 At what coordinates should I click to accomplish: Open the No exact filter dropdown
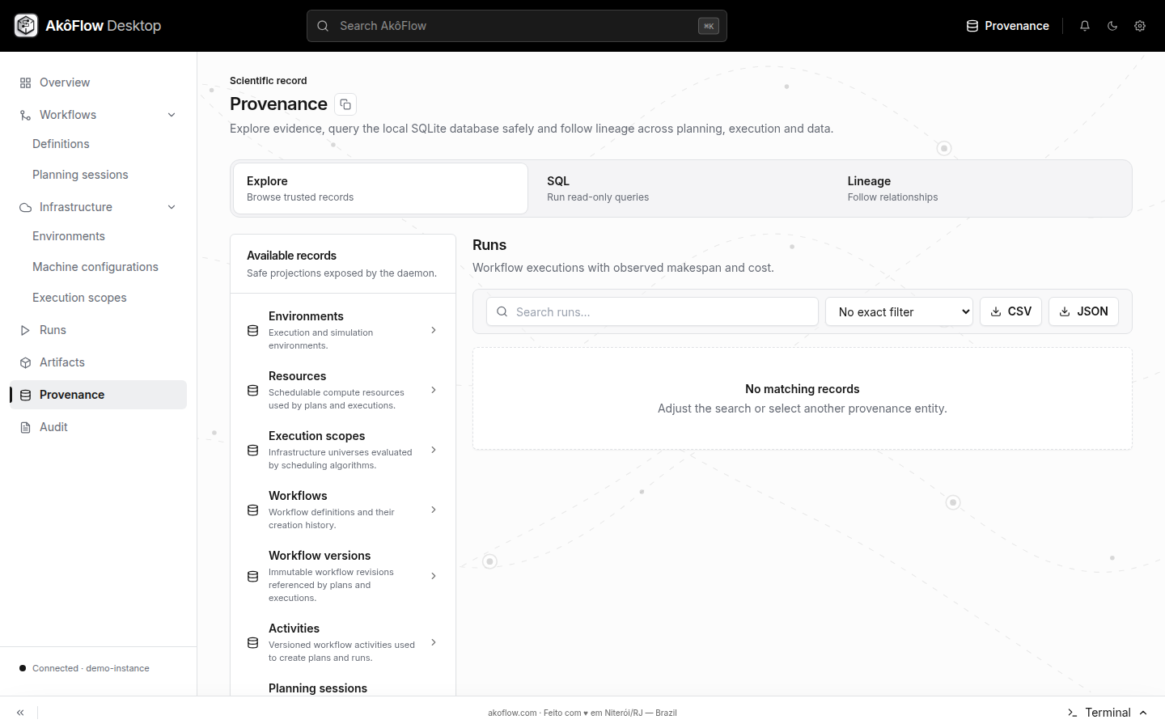tap(899, 311)
